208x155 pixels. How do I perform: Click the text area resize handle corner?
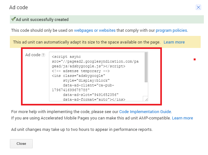tap(146, 99)
